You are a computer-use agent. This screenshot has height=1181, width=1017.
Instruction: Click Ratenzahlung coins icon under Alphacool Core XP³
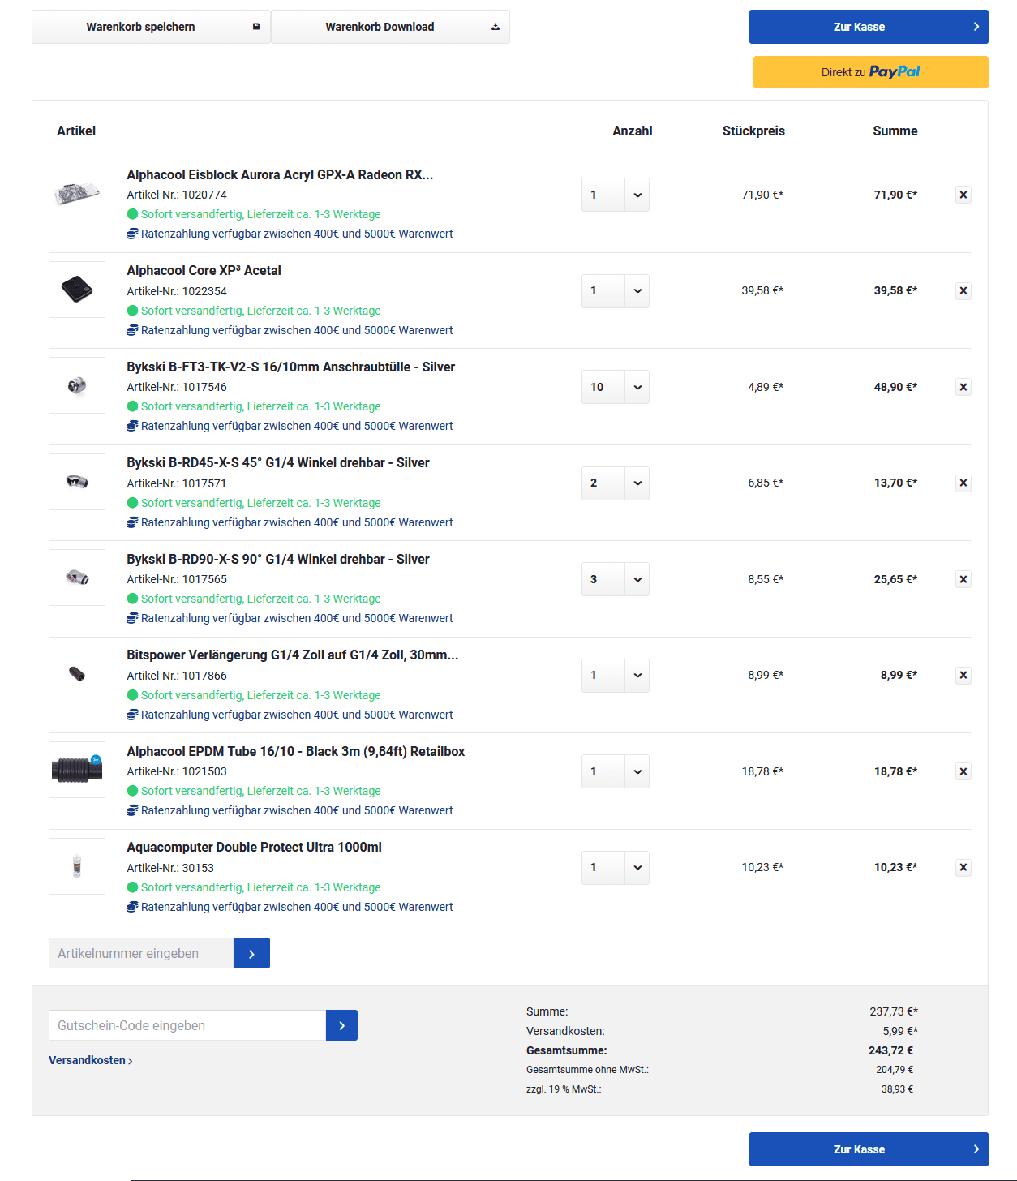click(132, 330)
